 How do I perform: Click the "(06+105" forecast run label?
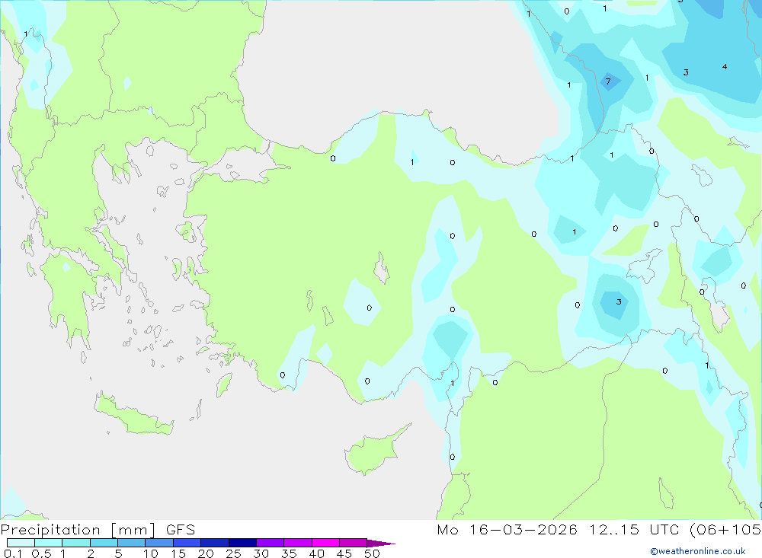(x=725, y=530)
